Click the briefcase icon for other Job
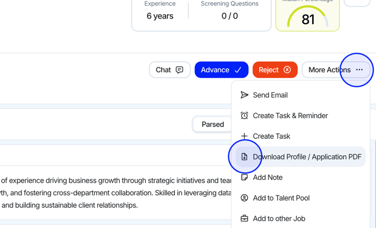This screenshot has width=376, height=228. pyautogui.click(x=244, y=219)
